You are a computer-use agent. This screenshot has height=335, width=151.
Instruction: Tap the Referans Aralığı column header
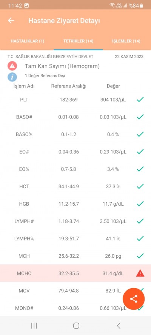pos(69,86)
